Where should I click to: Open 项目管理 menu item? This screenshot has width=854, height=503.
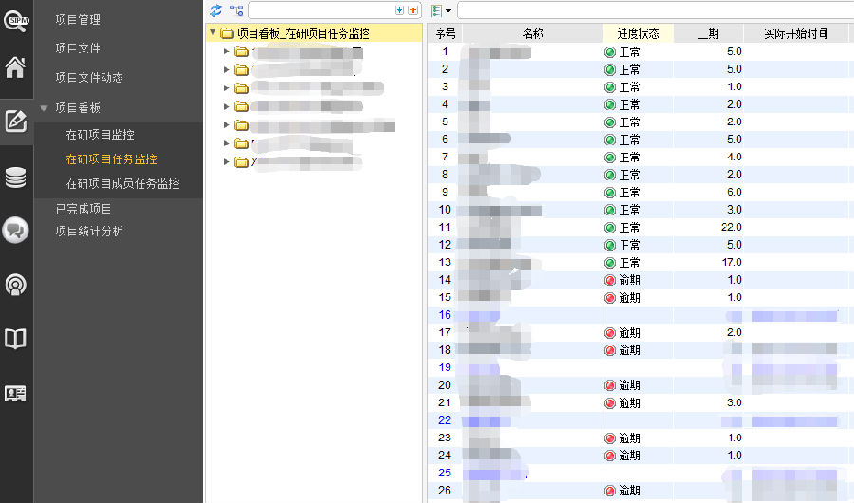(x=78, y=20)
